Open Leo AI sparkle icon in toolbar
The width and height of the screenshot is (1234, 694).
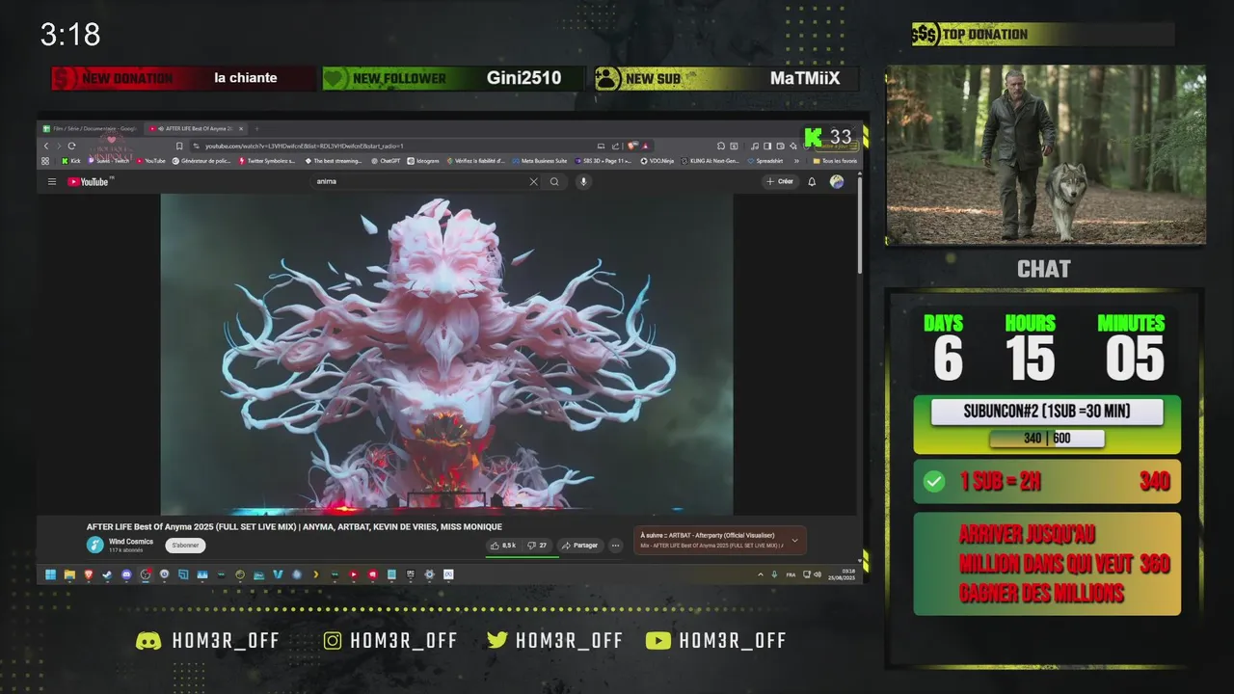(792, 146)
